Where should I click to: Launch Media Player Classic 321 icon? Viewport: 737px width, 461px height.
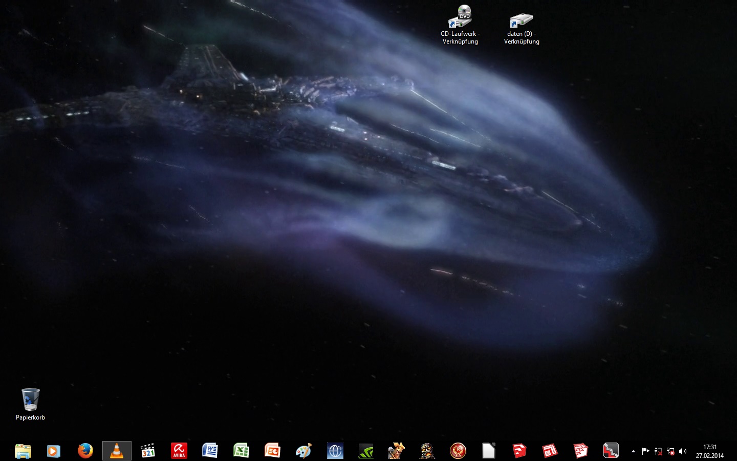148,451
